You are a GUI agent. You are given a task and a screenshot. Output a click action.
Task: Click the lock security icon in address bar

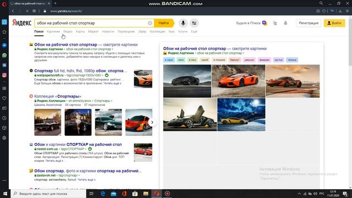tap(45, 11)
